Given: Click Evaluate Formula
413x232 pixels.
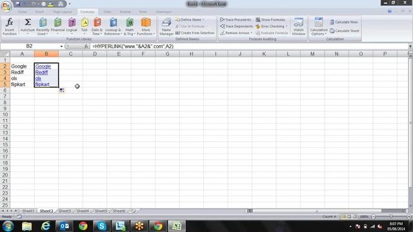Looking at the screenshot, I should pyautogui.click(x=272, y=33).
